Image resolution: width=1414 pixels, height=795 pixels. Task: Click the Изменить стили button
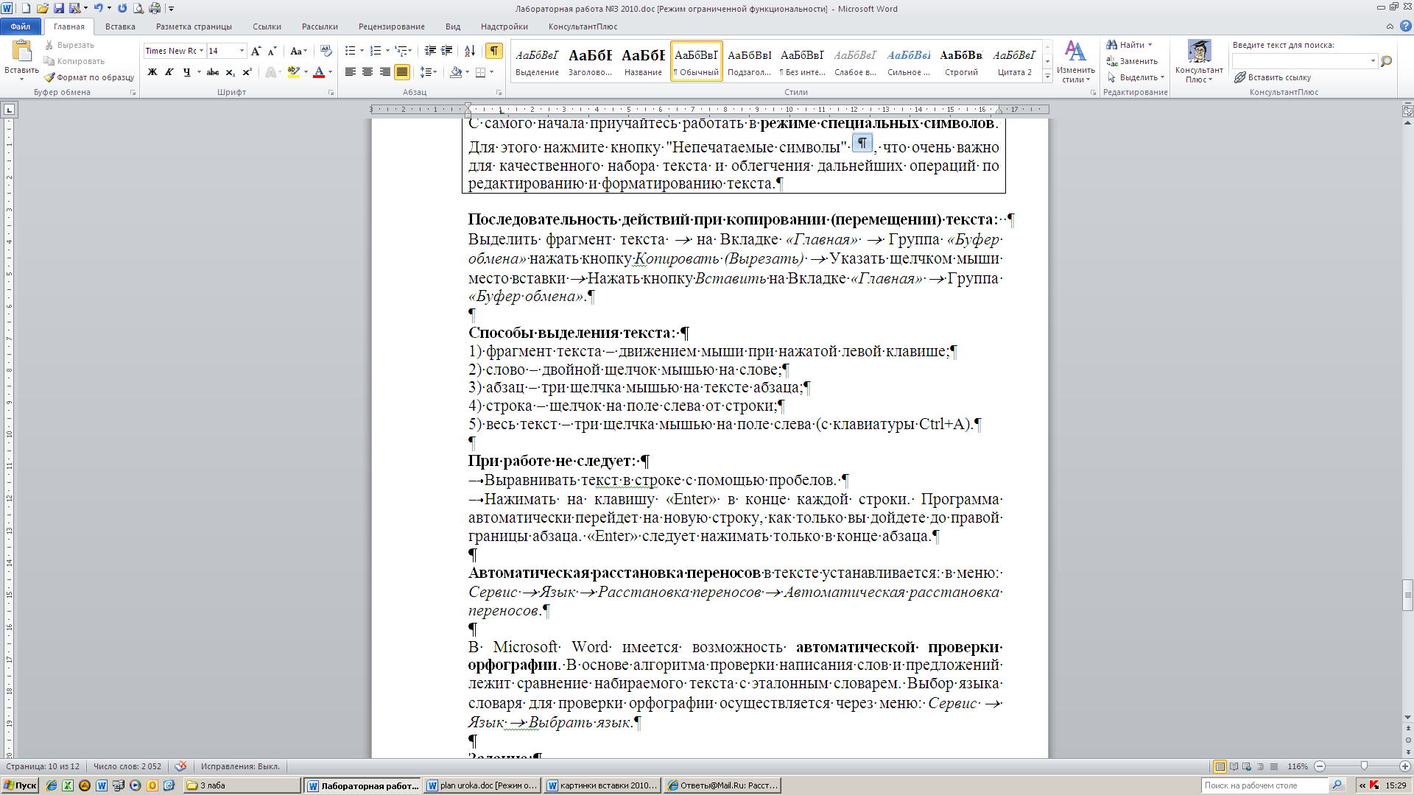(1075, 63)
